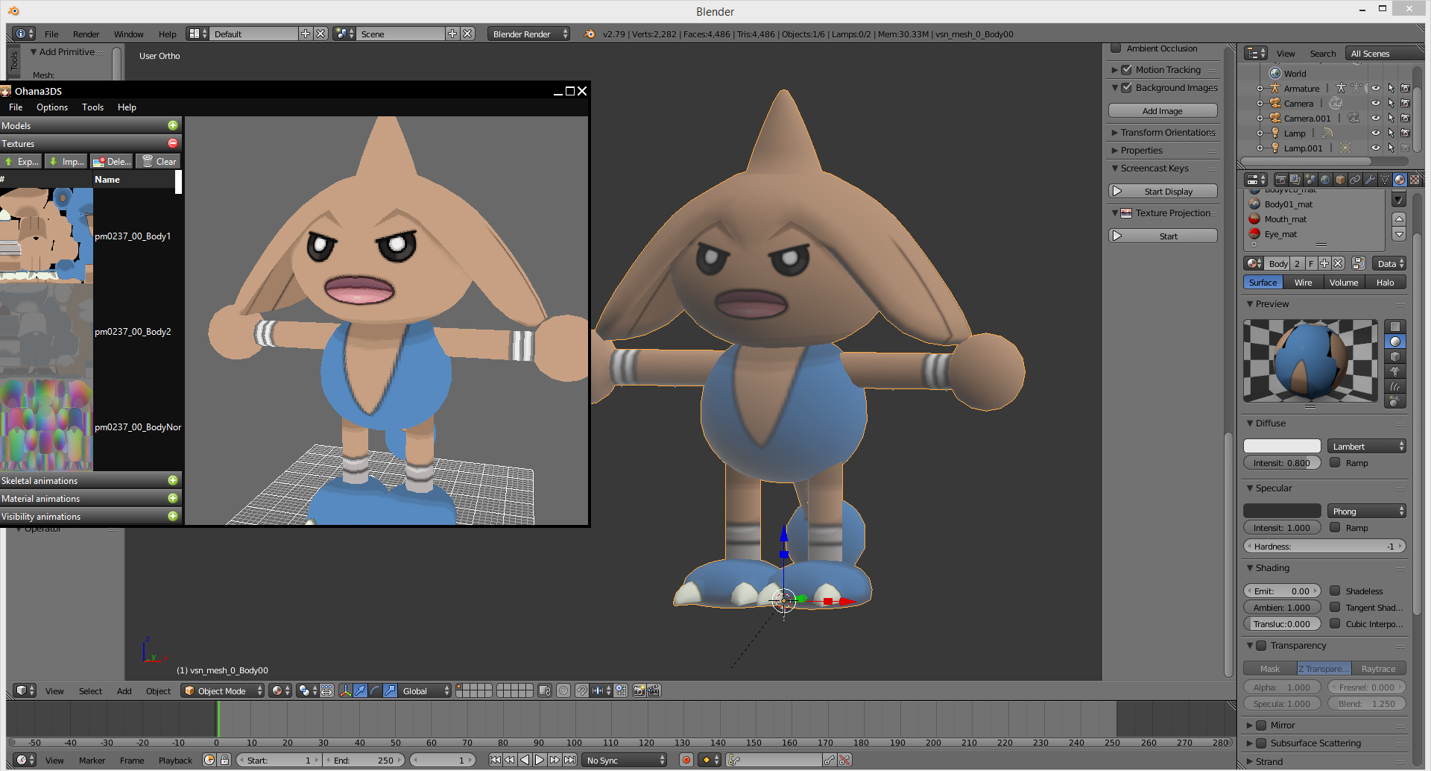Open the Texture properties tab (checker icon)

(1415, 180)
